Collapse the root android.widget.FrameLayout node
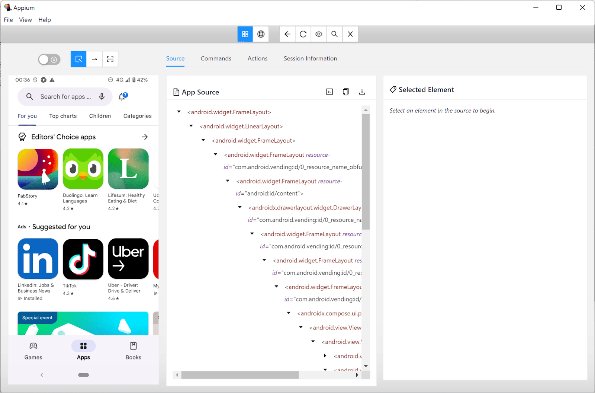 coord(179,112)
